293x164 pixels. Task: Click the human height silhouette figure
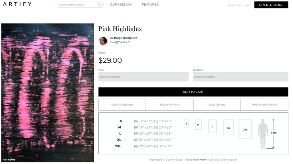263,134
